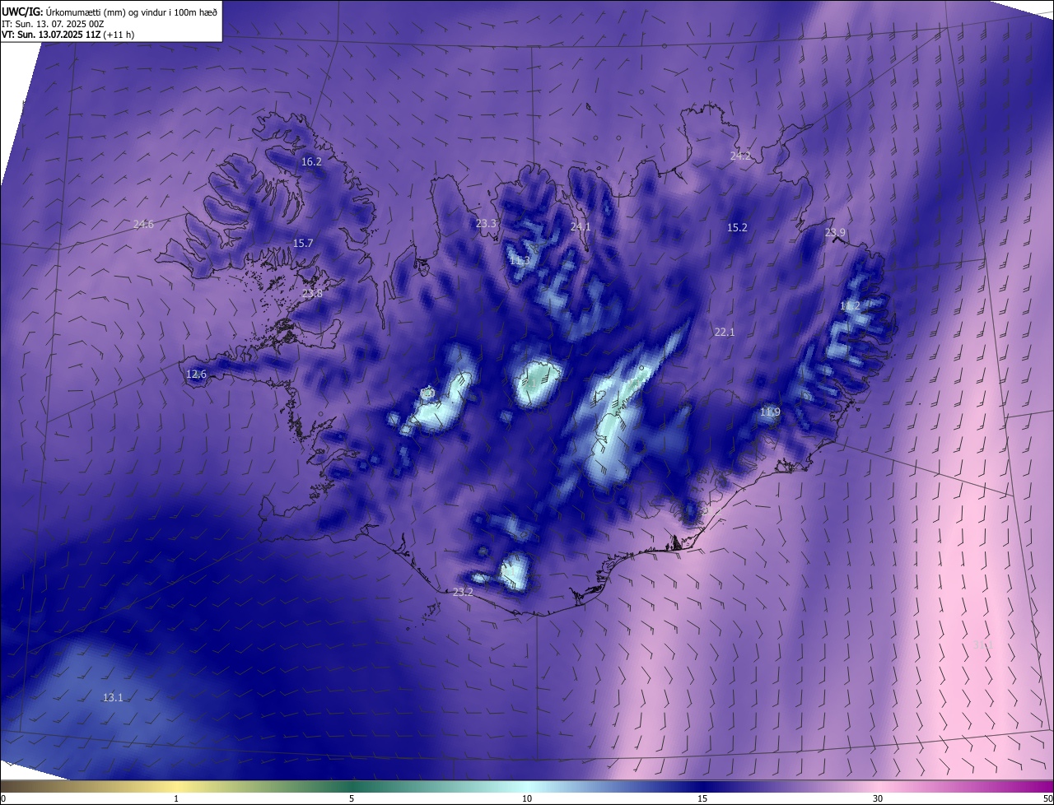Pick the 23.9 value label
1054x805 pixels.
(x=835, y=233)
